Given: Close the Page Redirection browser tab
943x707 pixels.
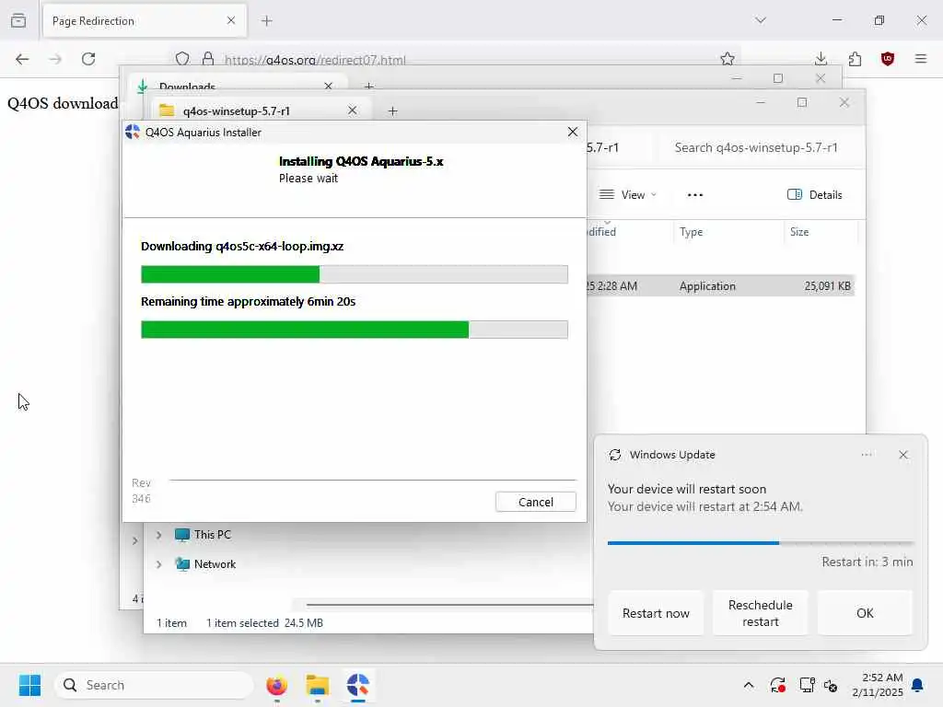Looking at the screenshot, I should (231, 21).
